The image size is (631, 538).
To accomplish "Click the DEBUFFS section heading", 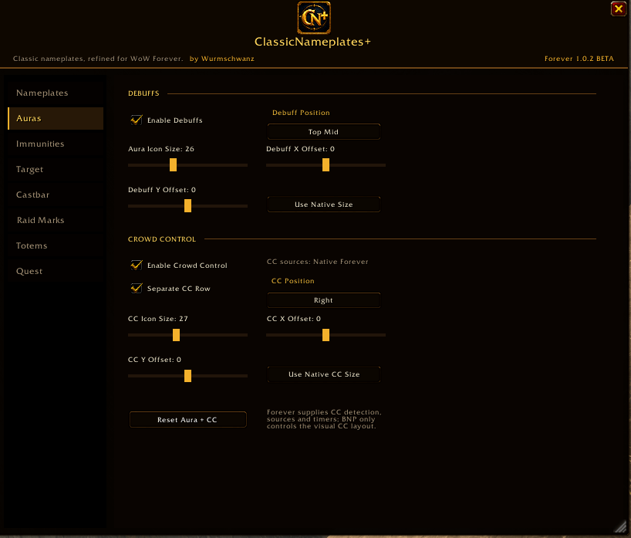I will 143,93.
